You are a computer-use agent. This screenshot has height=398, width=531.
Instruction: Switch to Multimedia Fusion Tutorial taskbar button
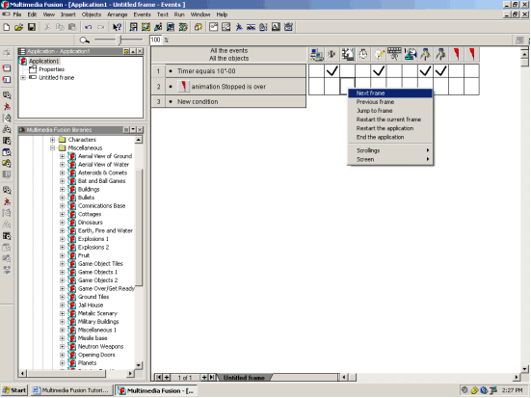71,390
